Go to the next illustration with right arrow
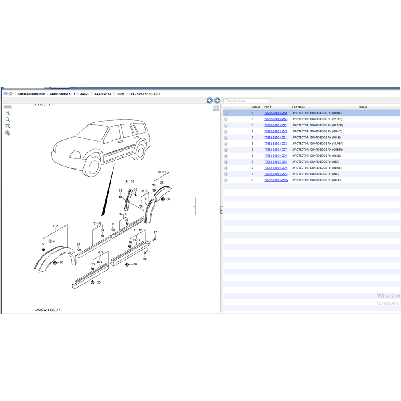 point(217,101)
